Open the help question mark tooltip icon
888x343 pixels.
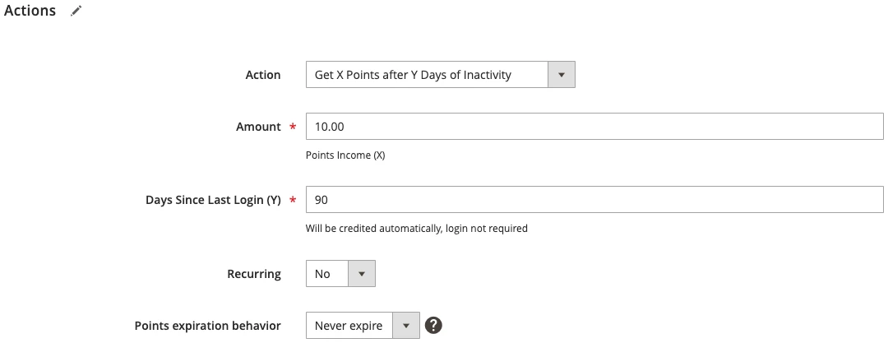[x=433, y=326]
